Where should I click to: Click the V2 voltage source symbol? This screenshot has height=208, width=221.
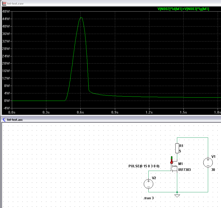tap(149, 184)
